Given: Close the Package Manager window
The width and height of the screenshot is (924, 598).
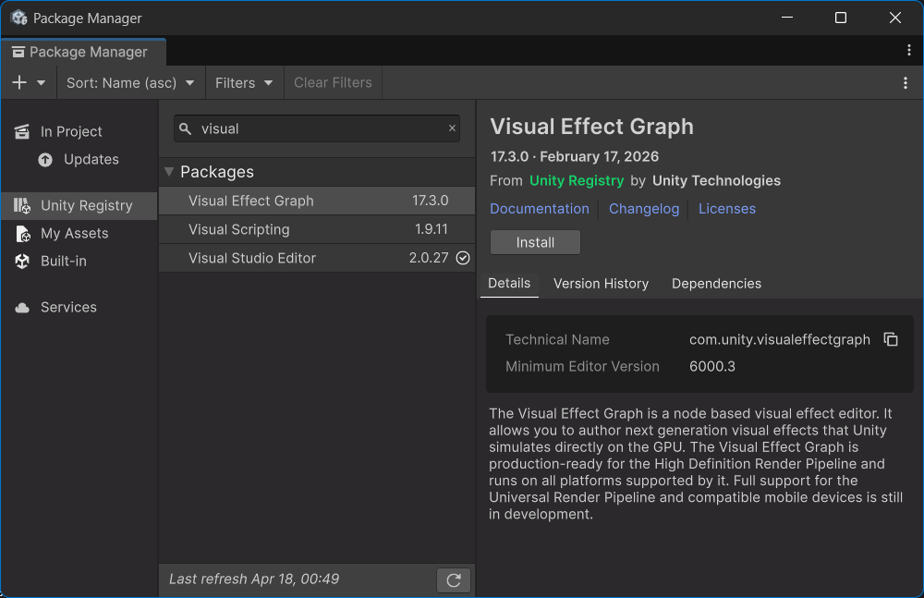Looking at the screenshot, I should point(895,18).
